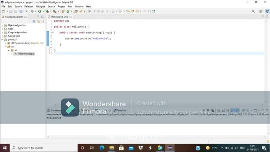The image size is (270, 152).
Task: Click the Save All toolbar icon
Action: click(16, 11)
